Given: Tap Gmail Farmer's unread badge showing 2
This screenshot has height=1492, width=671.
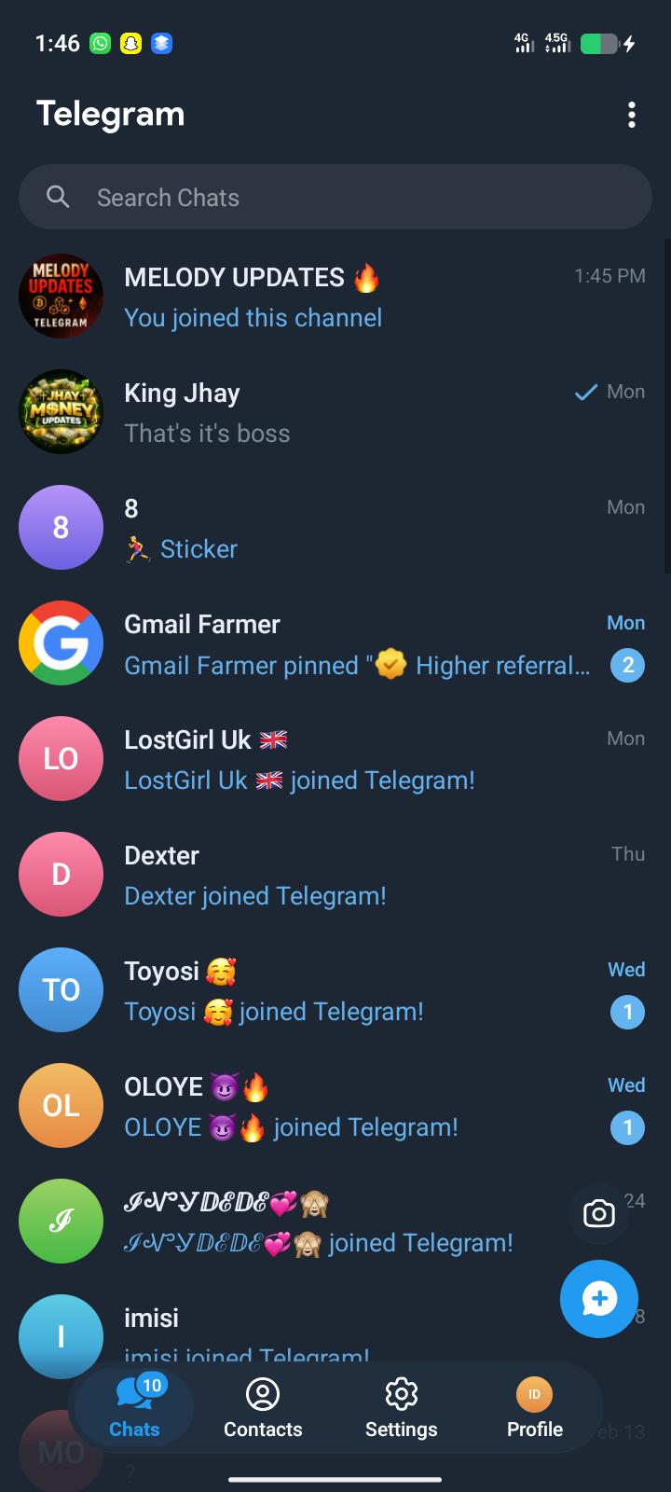Looking at the screenshot, I should click(x=627, y=665).
